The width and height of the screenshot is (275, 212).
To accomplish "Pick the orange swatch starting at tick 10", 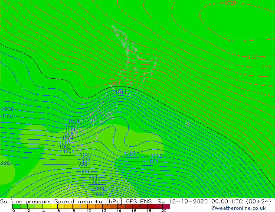I will (x=91, y=206).
